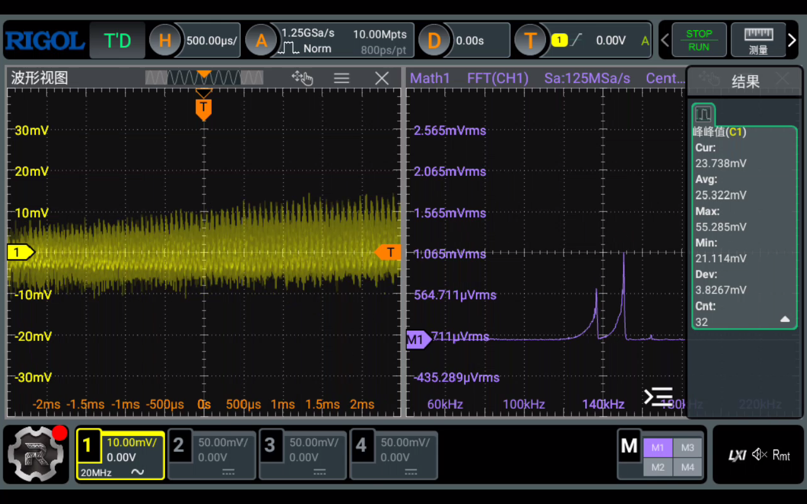The width and height of the screenshot is (807, 504).
Task: Open the waveform view hamburger menu
Action: click(x=342, y=78)
